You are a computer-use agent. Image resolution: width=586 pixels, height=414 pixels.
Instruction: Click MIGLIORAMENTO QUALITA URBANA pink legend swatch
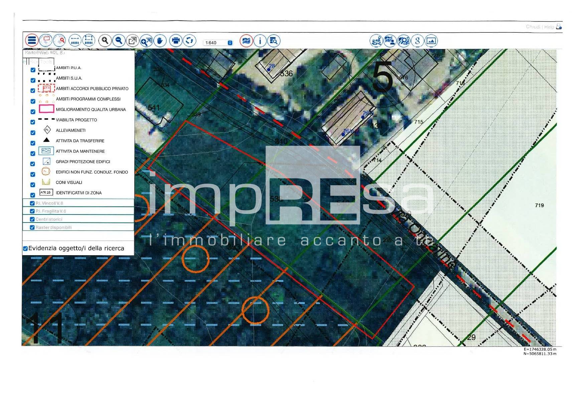[x=46, y=109]
